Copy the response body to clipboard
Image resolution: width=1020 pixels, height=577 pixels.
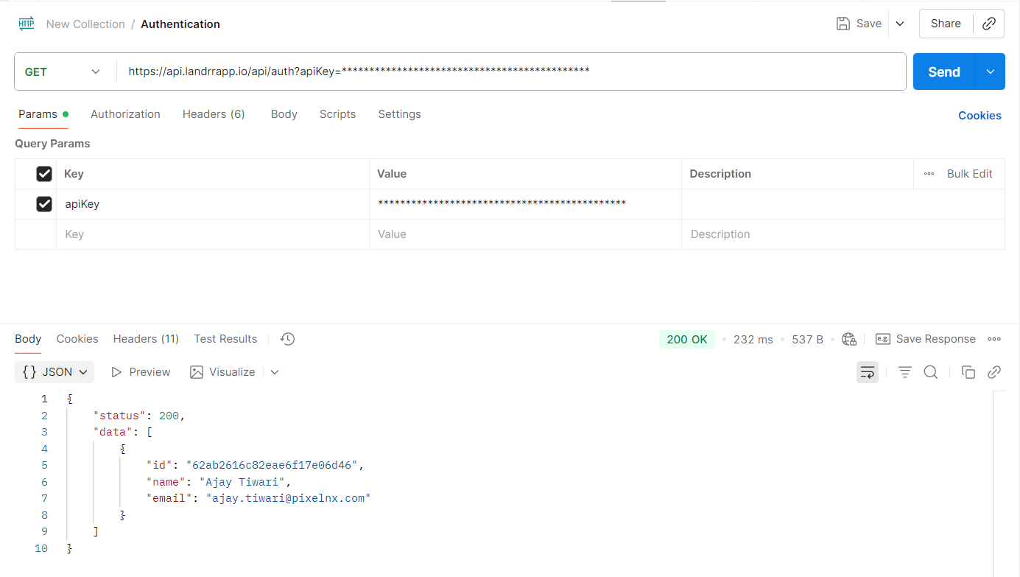(968, 372)
